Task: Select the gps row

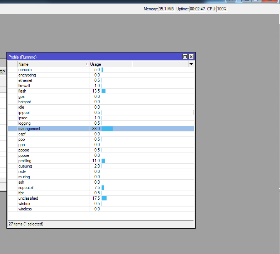Action: (101, 96)
